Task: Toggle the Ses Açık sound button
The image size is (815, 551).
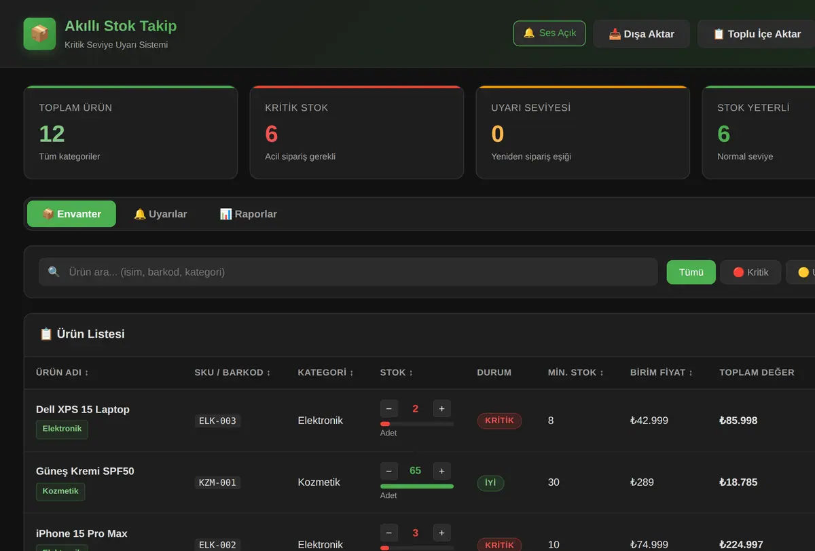Action: (549, 33)
